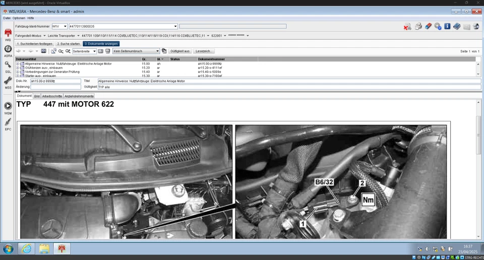Open the Hilfe menu

31,18
